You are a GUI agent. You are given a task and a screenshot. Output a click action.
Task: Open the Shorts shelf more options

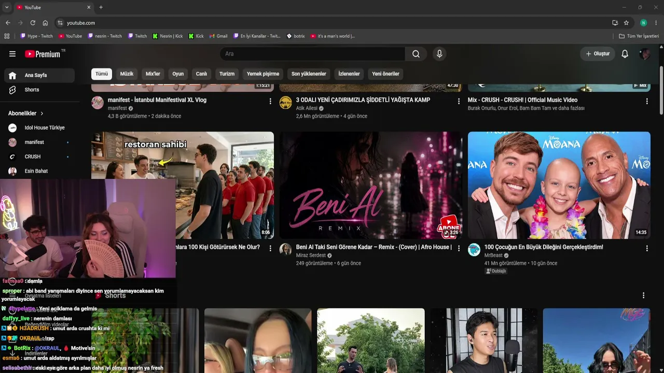[643, 295]
